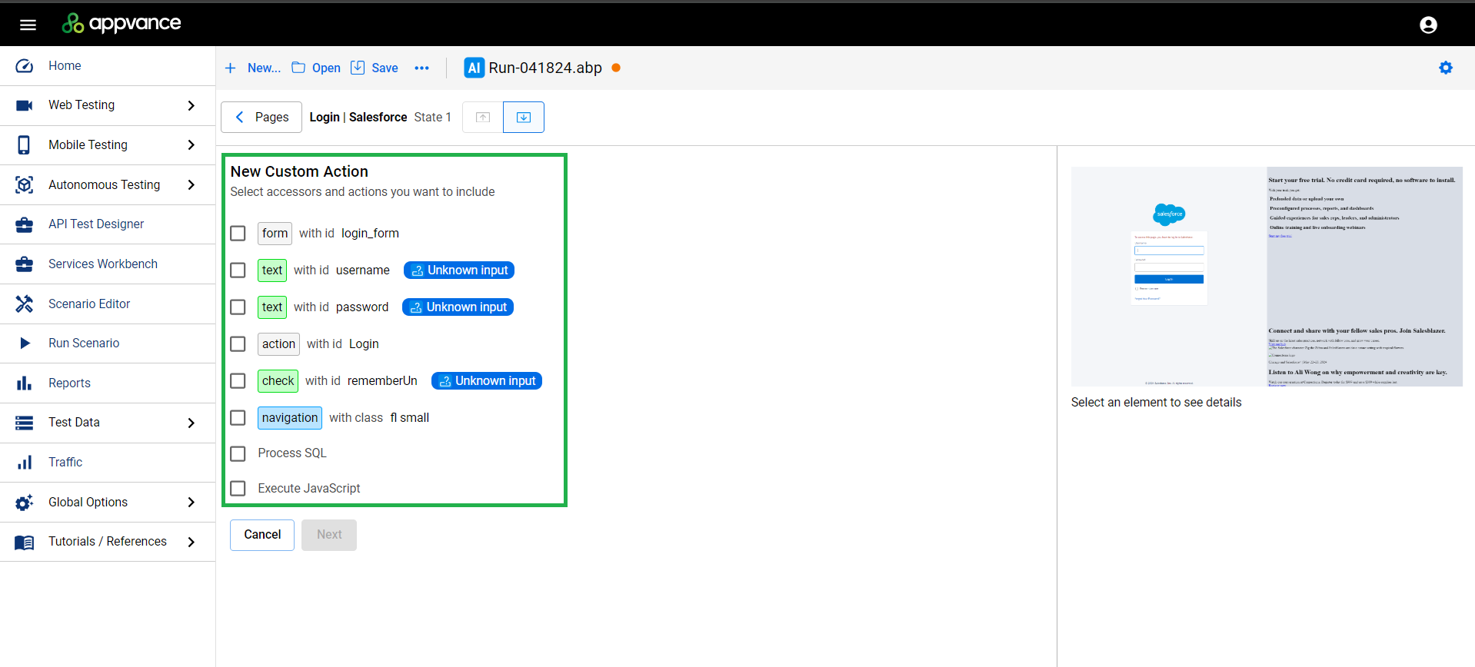1475x667 pixels.
Task: Expand the Global Options submenu arrow
Action: 191,503
